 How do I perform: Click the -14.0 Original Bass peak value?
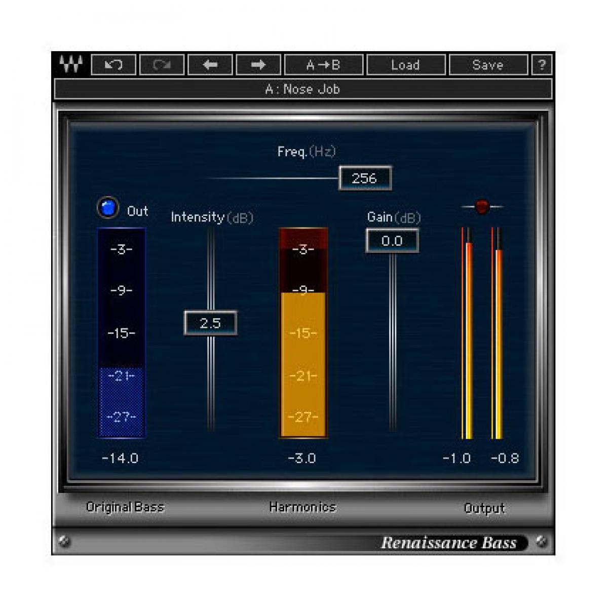click(x=120, y=459)
